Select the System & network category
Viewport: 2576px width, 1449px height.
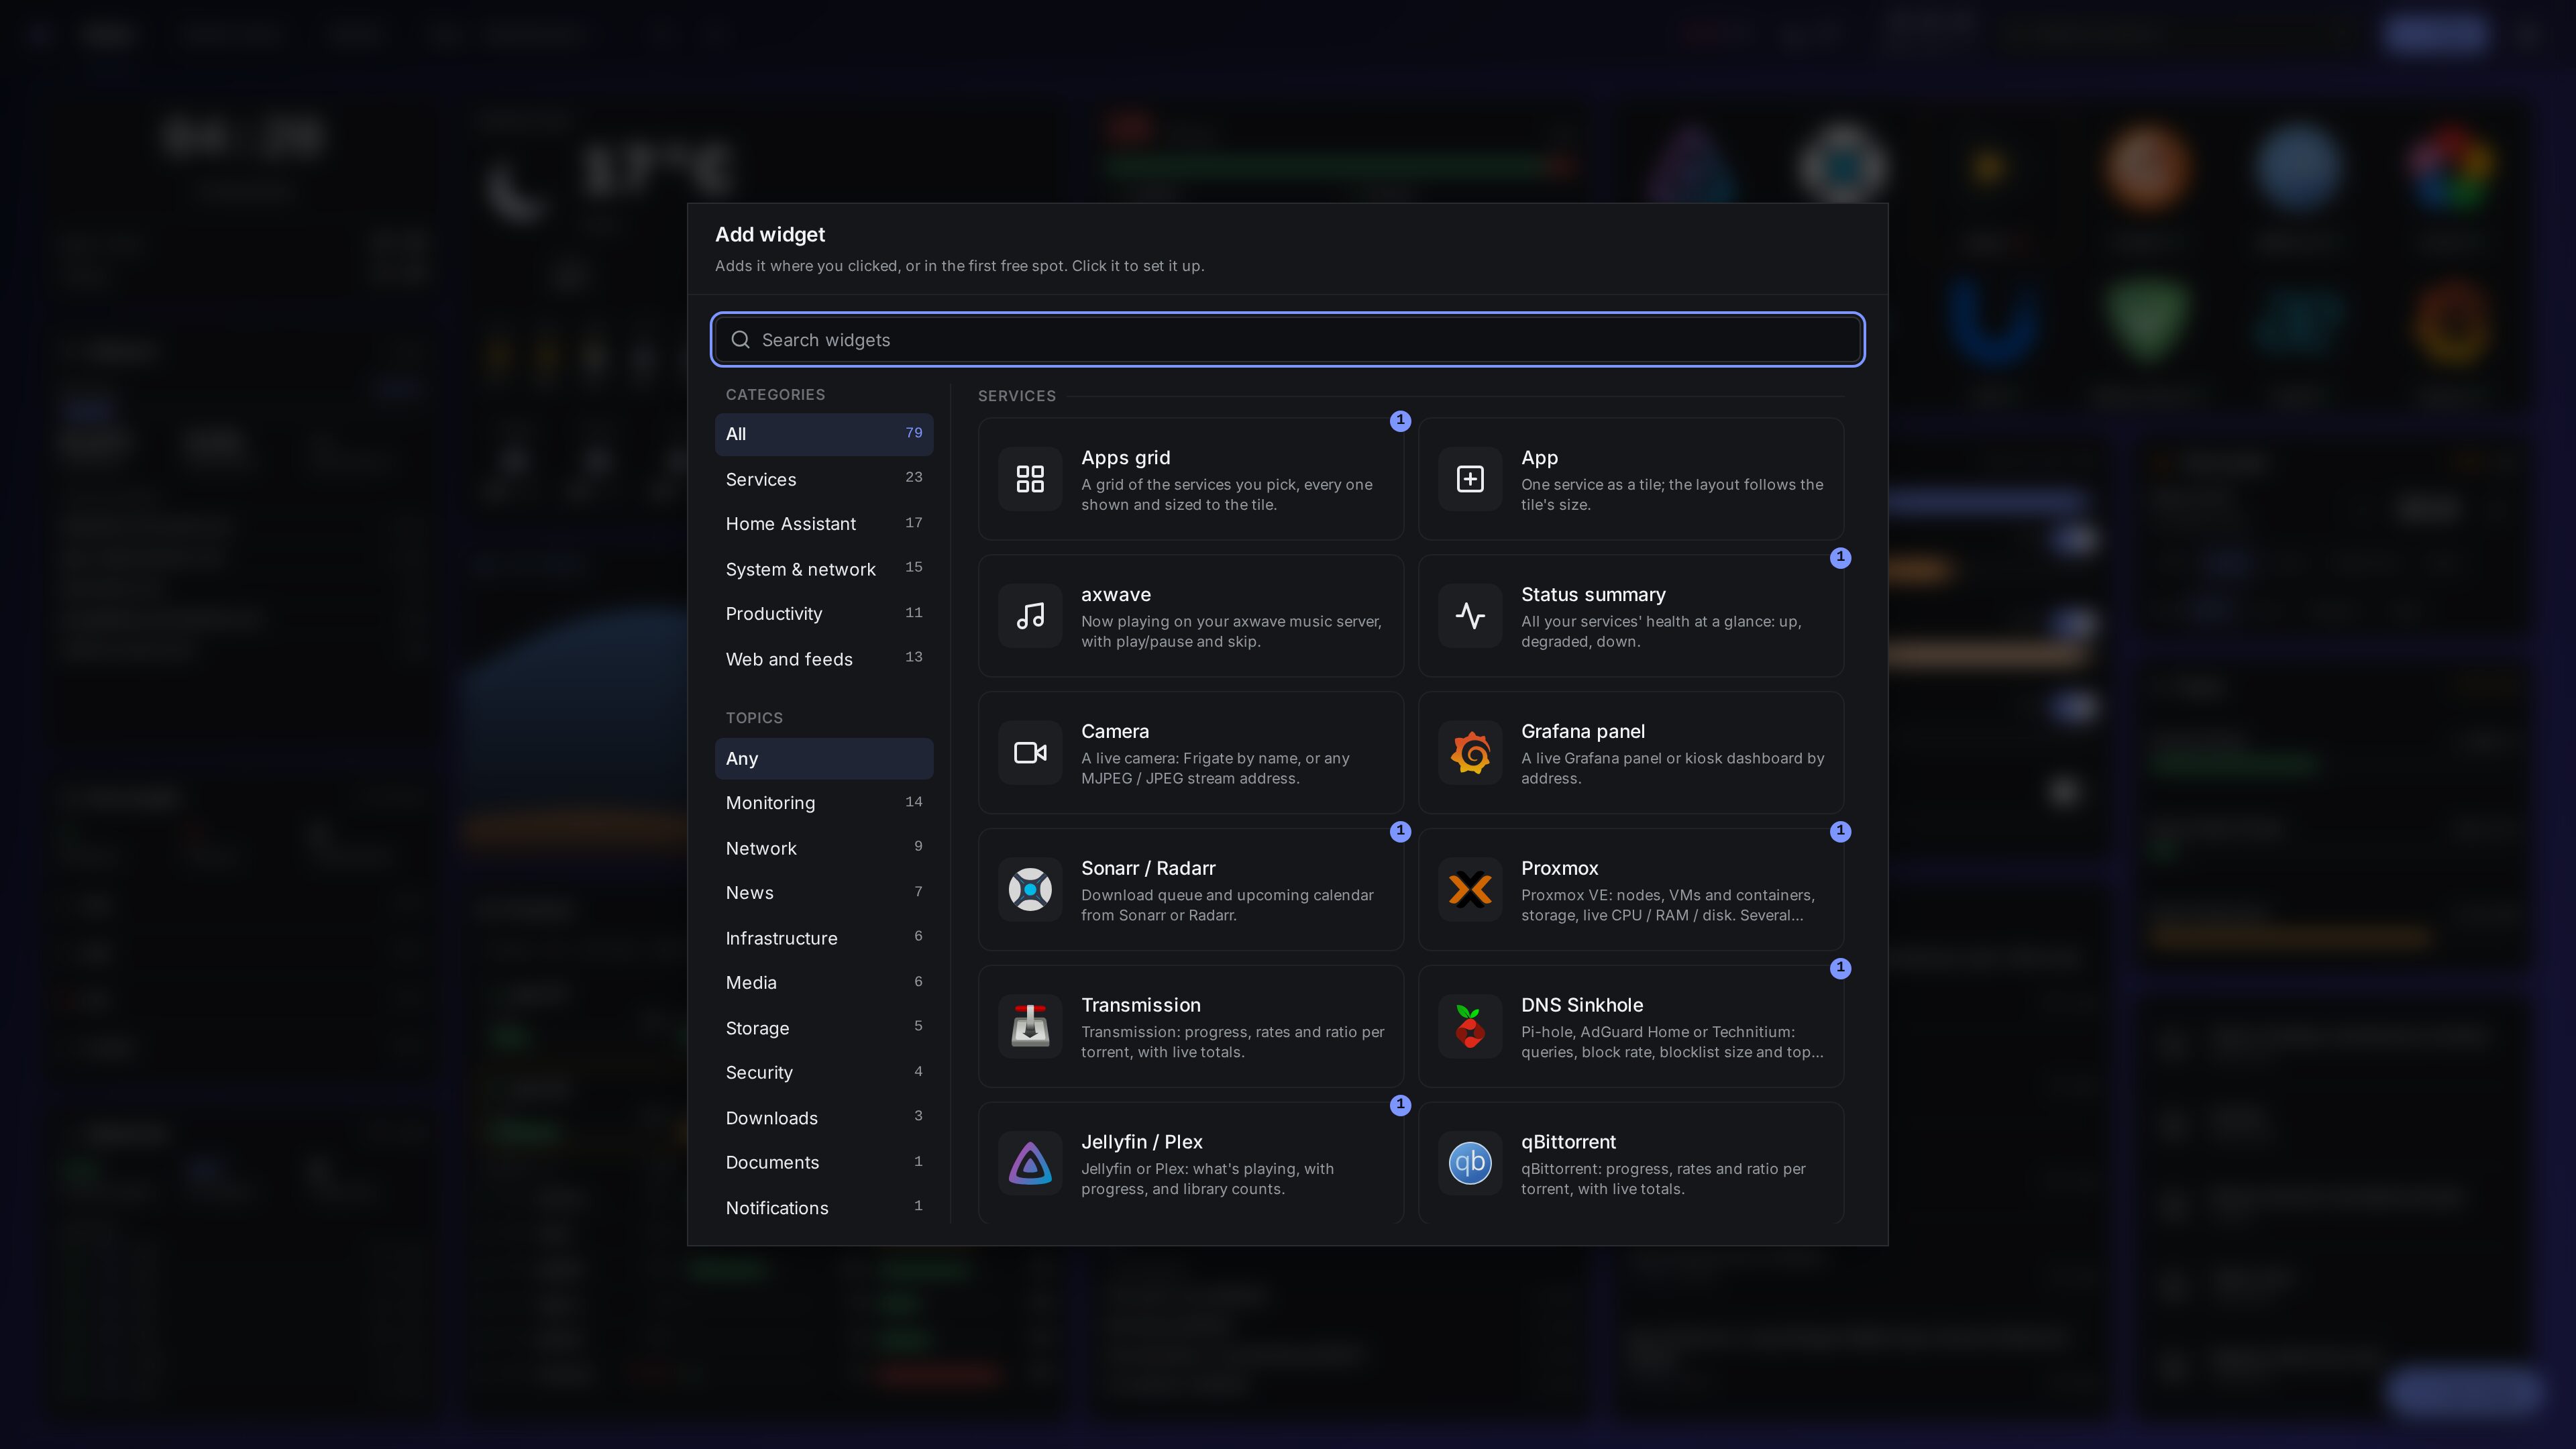[x=824, y=569]
